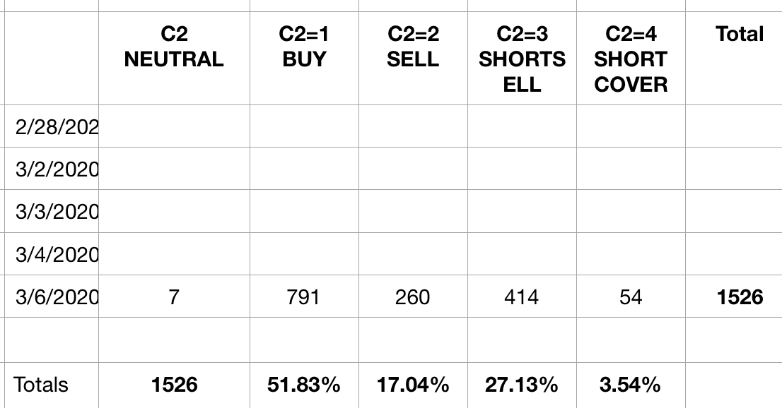Click the cell showing 414
The width and height of the screenshot is (782, 408).
523,297
